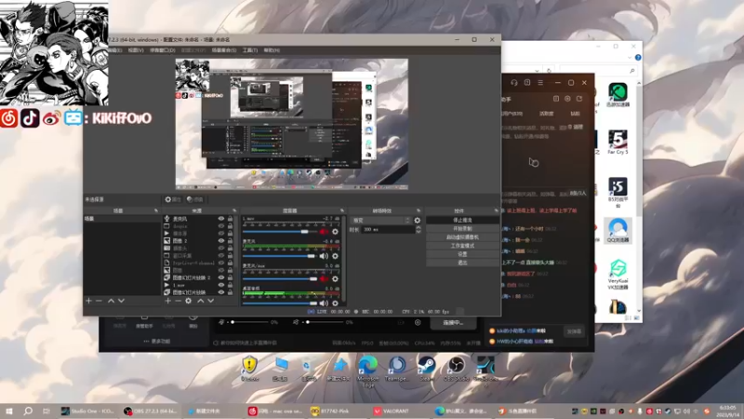The height and width of the screenshot is (419, 744).
Task: Switch to 活跃度 tab in assistant
Action: (x=546, y=114)
